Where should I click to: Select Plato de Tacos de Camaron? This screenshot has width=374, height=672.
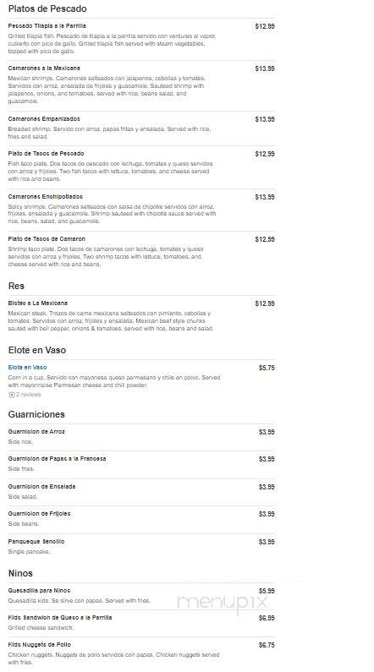tap(47, 238)
